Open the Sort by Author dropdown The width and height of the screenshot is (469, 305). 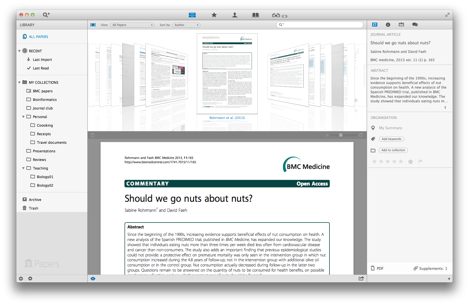[186, 25]
